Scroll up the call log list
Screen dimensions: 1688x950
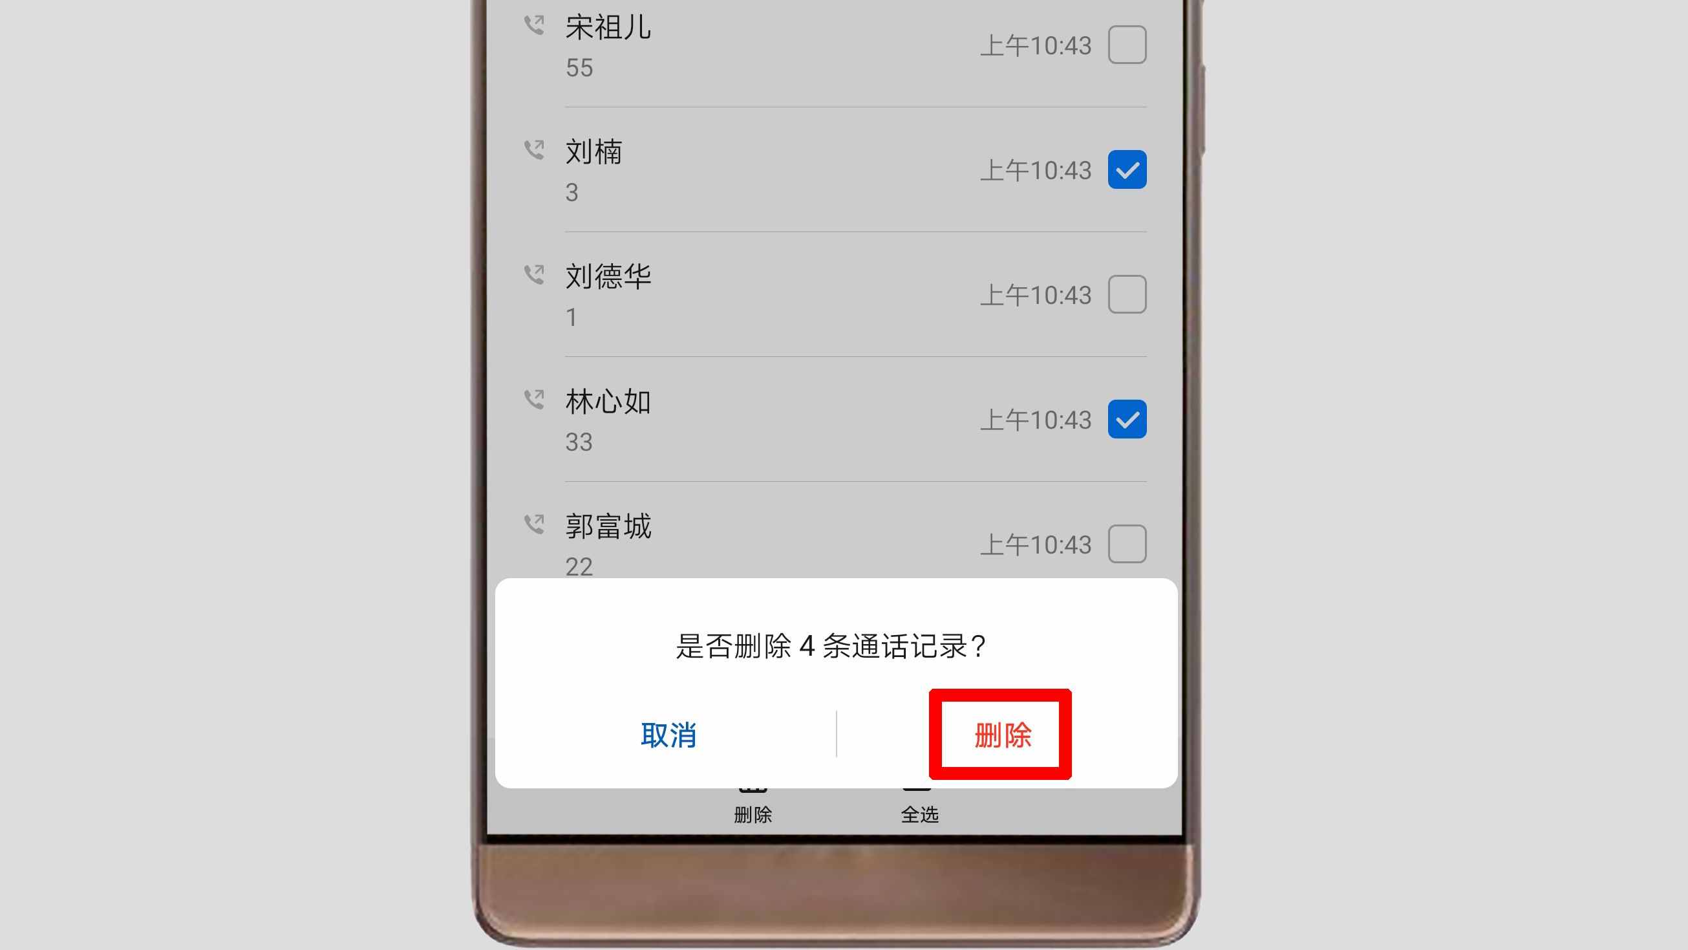(835, 290)
